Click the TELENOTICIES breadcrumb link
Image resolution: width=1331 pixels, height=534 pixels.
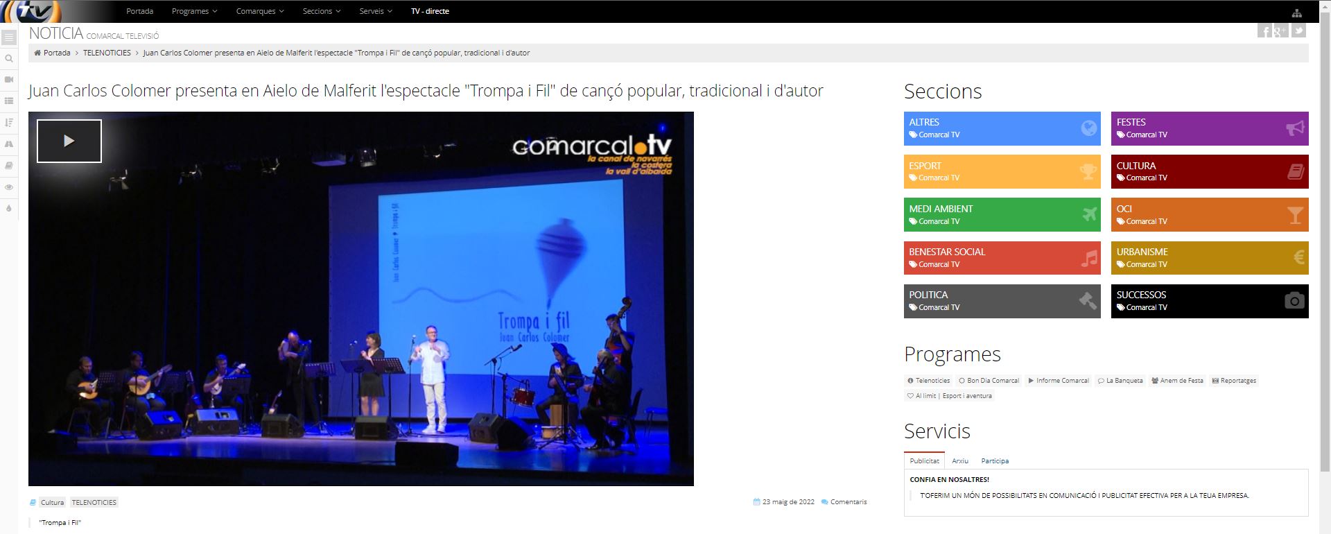point(107,53)
